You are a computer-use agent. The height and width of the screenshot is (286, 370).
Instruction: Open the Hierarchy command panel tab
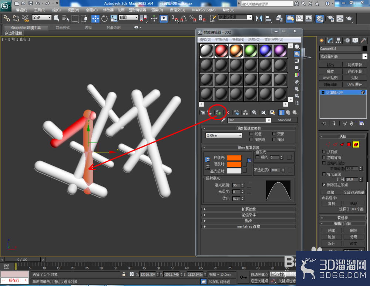(x=339, y=41)
